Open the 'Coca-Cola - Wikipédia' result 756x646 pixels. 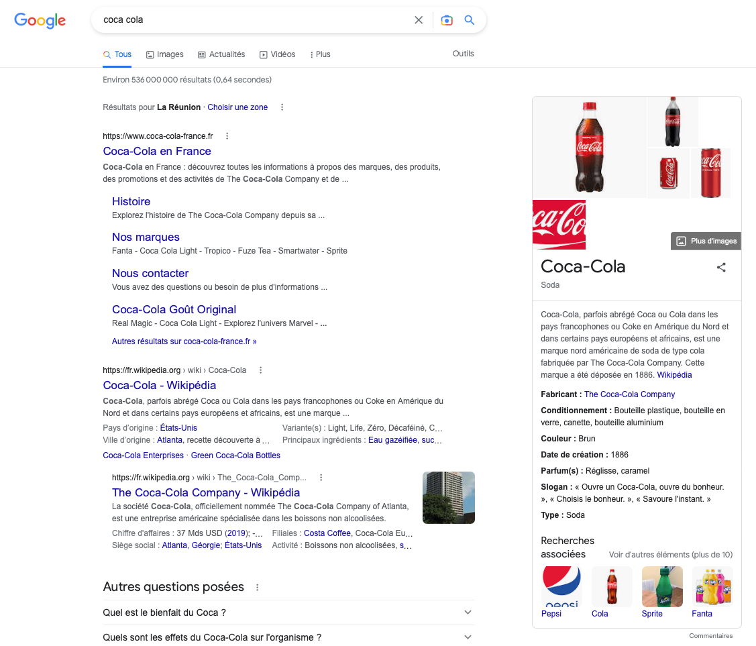tap(159, 385)
